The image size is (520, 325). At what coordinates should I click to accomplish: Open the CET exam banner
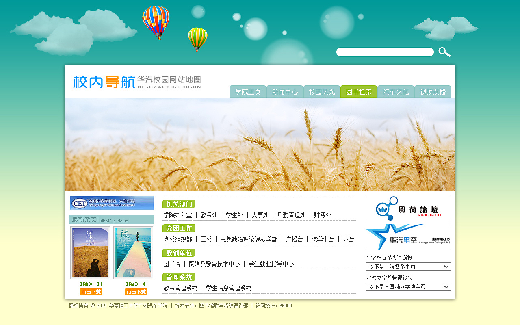112,203
